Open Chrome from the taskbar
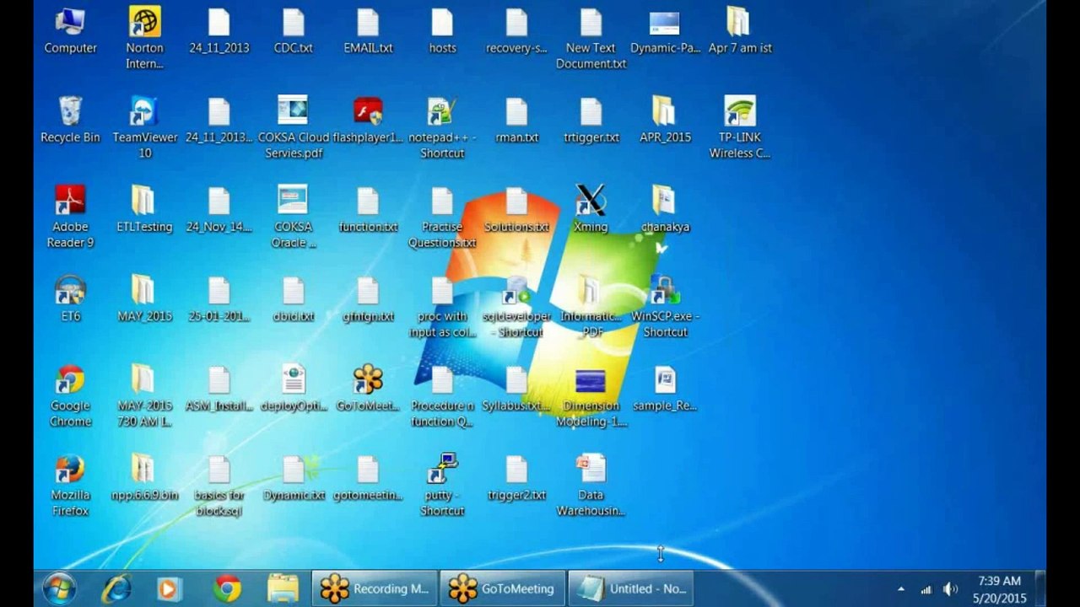1080x607 pixels. pos(226,588)
